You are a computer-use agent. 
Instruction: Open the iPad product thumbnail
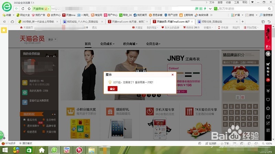(x=120, y=129)
